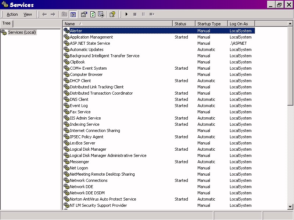
Task: Click the Back arrow in toolbar
Action: click(x=44, y=14)
